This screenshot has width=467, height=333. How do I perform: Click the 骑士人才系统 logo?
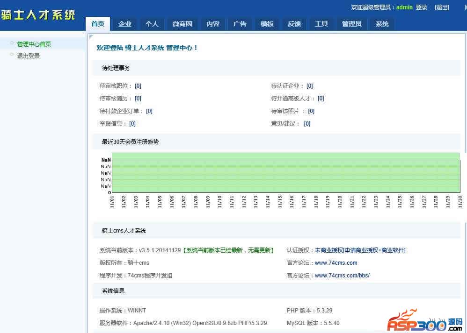pyautogui.click(x=38, y=15)
